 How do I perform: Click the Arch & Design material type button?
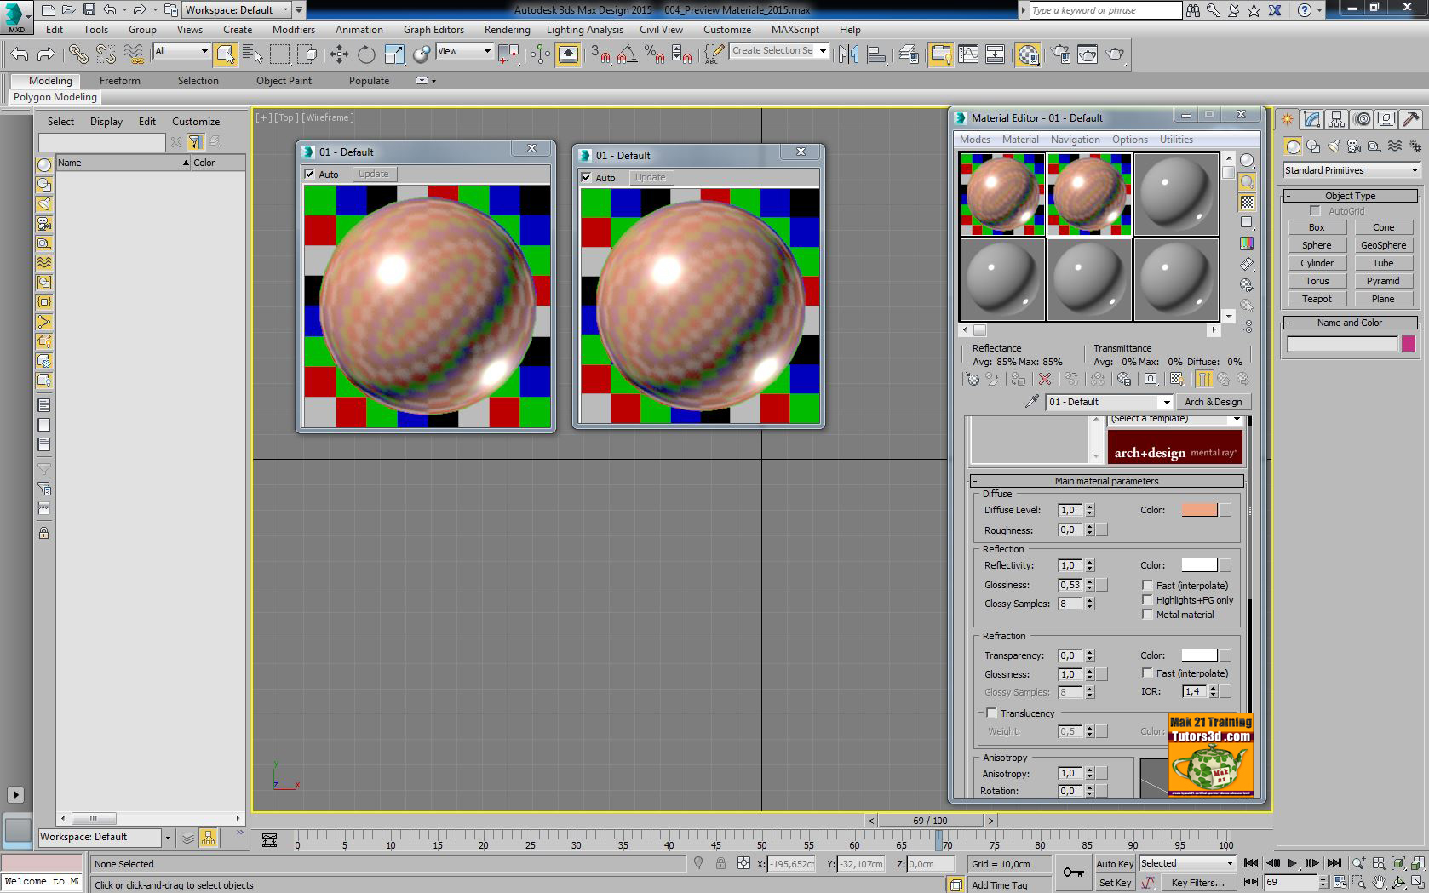tap(1214, 402)
